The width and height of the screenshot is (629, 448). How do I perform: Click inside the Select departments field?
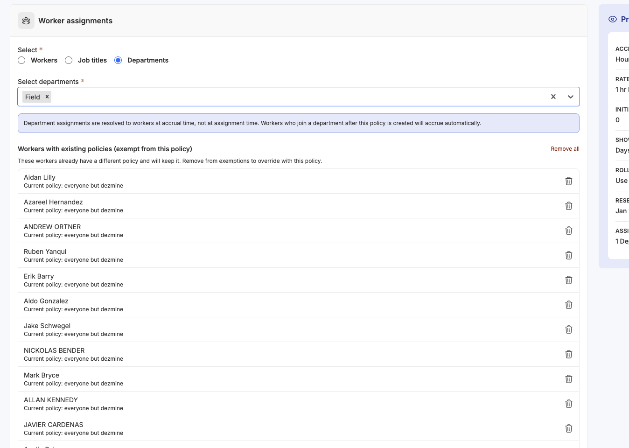(x=299, y=97)
